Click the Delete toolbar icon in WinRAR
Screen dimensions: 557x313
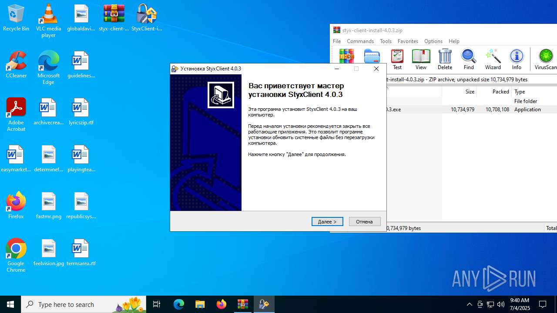pos(445,60)
